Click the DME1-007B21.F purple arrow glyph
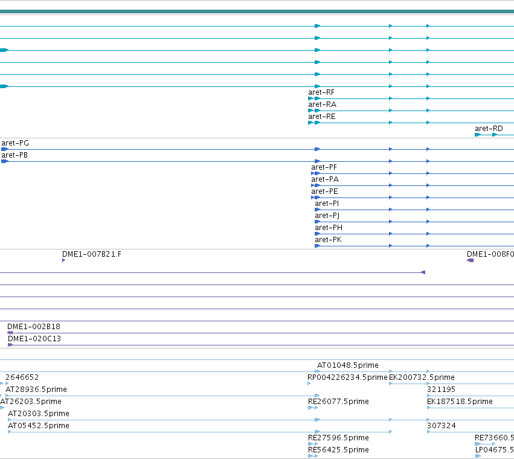This screenshot has height=459, width=514. (63, 260)
